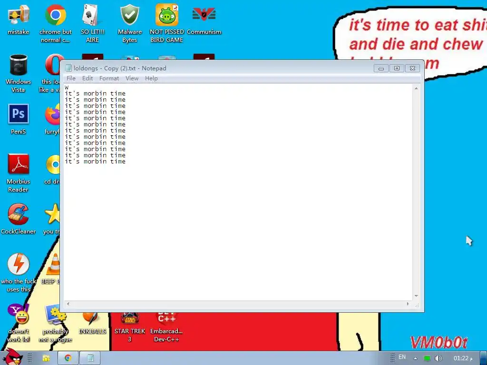487x365 pixels.
Task: Click the 'w' on the first line
Action: coord(67,87)
